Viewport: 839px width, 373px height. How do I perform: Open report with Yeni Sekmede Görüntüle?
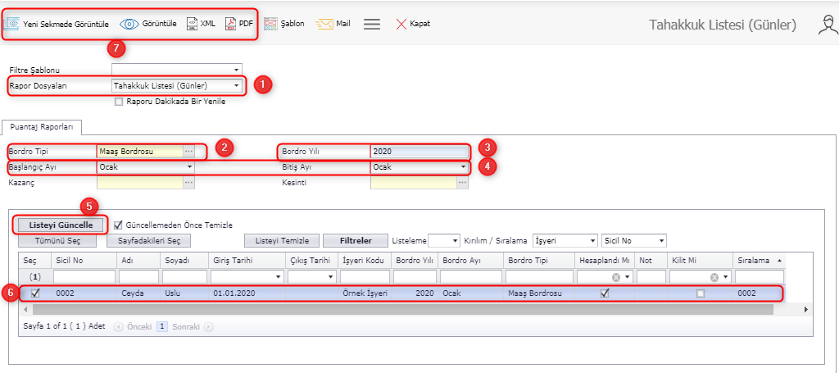coord(57,24)
